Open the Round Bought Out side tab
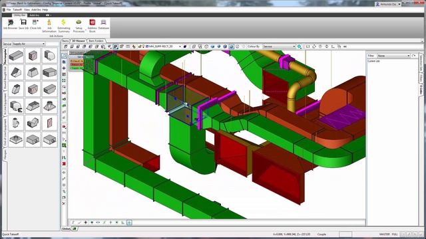426x239 pixels. coord(5,78)
